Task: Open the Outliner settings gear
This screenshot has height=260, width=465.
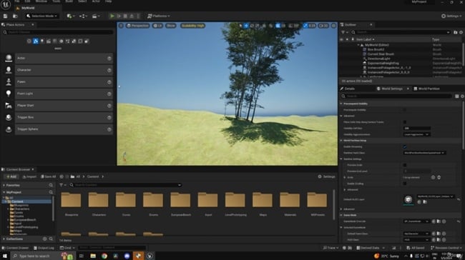Action: (461, 32)
